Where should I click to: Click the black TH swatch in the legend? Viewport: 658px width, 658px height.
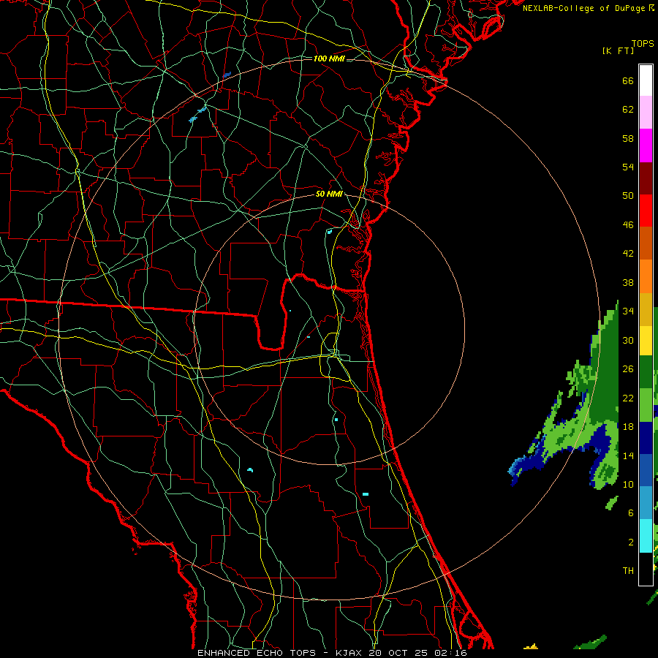click(646, 569)
